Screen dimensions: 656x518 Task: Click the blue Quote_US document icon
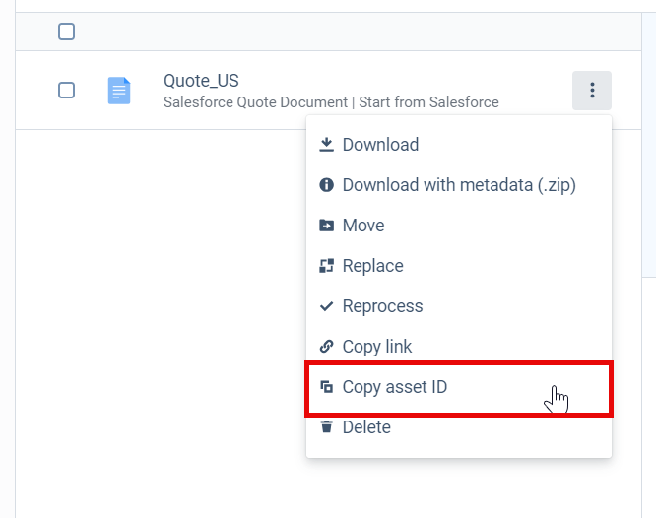(x=119, y=91)
